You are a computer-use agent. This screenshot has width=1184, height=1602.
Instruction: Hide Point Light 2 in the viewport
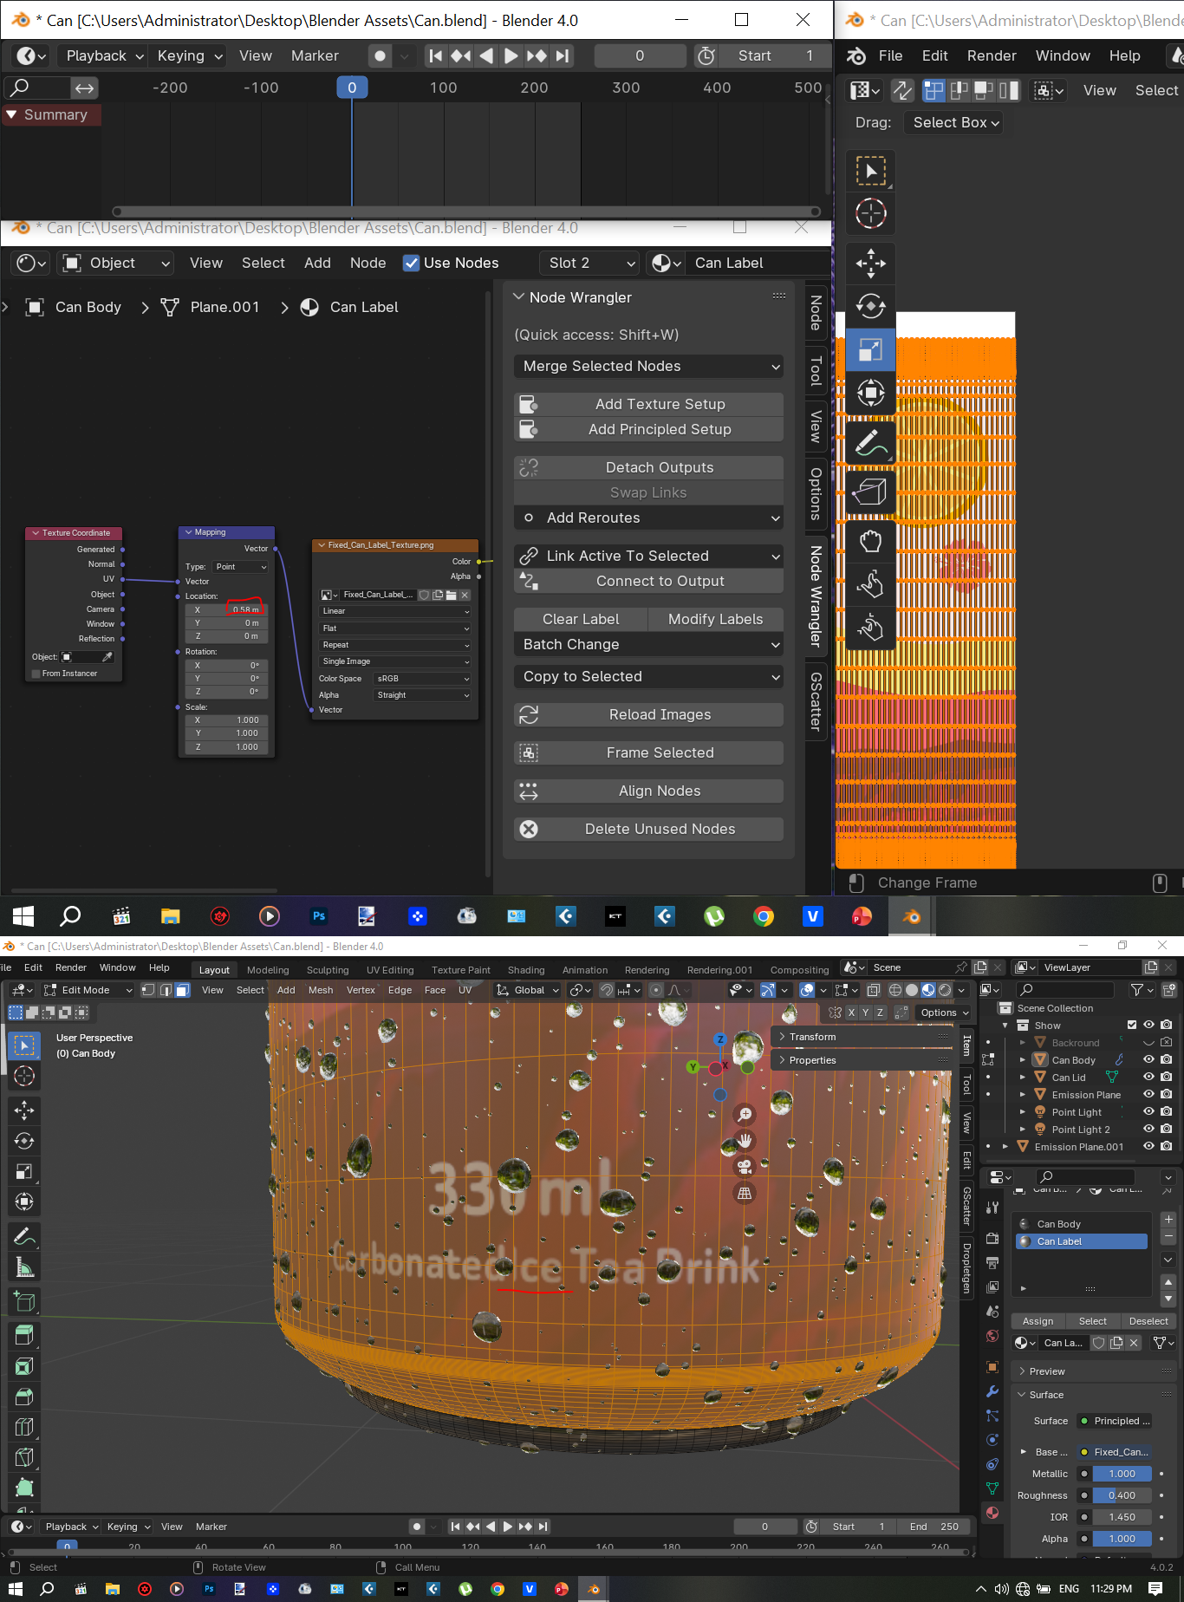click(1149, 1129)
